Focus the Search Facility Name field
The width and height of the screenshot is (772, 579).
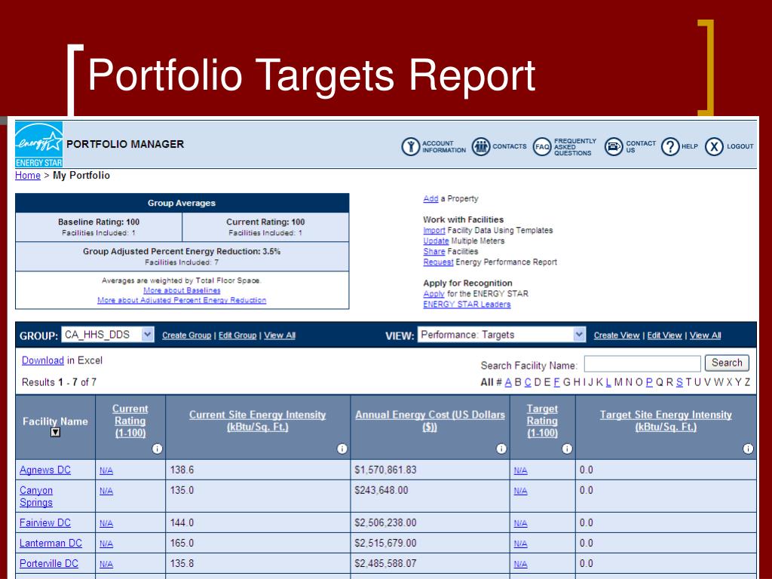coord(642,364)
